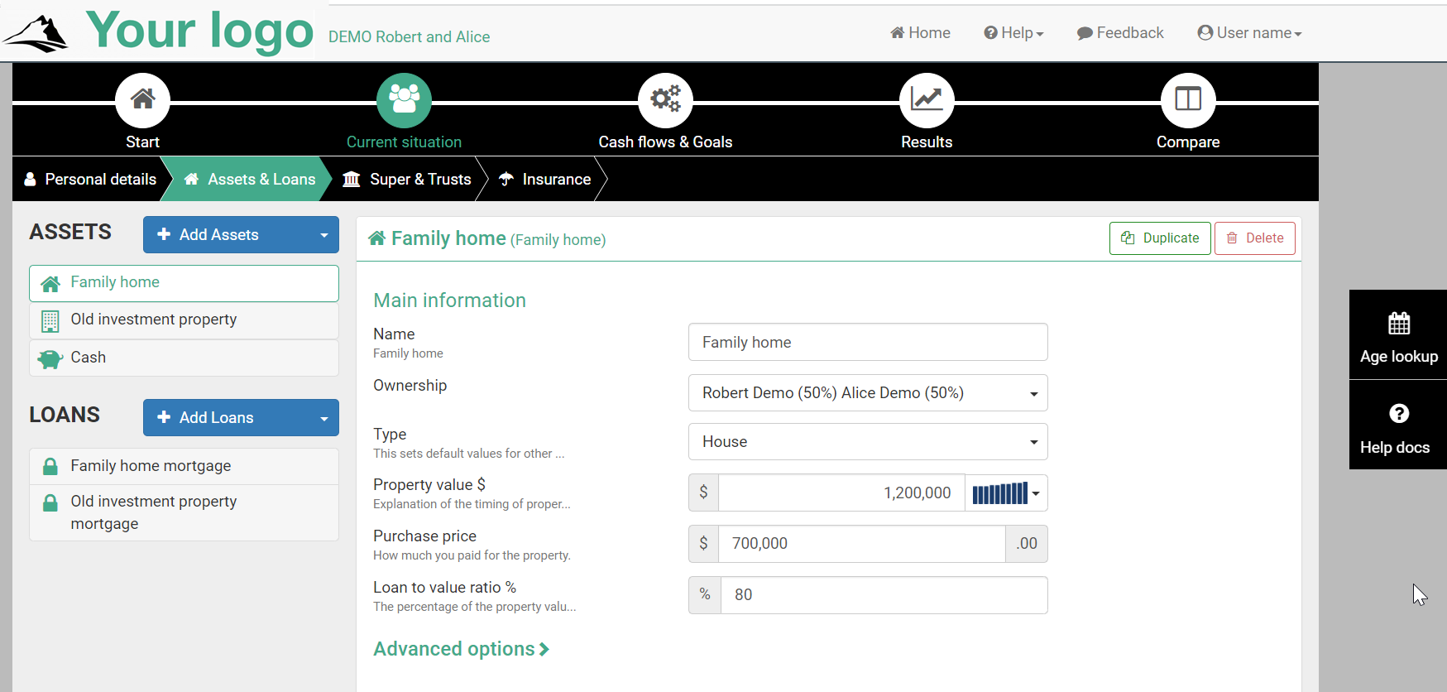Go to Results chart icon
This screenshot has width=1447, height=692.
pyautogui.click(x=927, y=100)
